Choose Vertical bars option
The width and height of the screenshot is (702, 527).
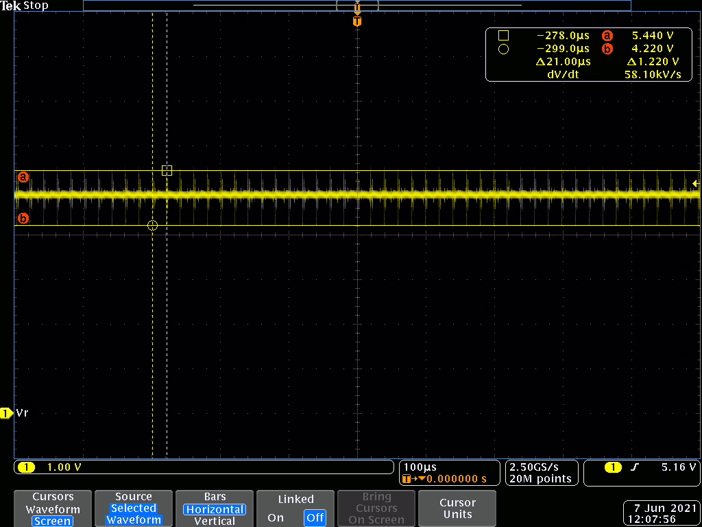point(215,521)
